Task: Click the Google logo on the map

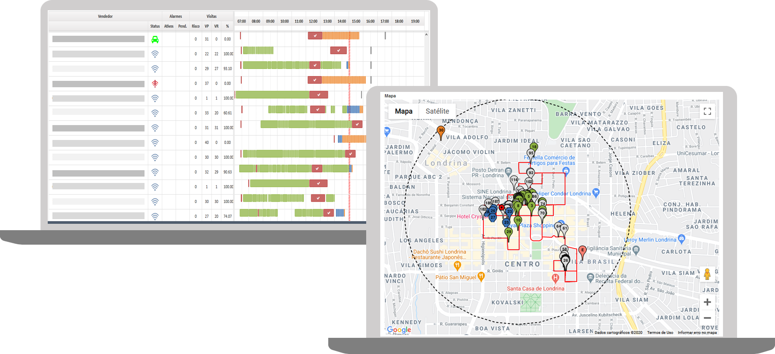Action: pyautogui.click(x=399, y=330)
